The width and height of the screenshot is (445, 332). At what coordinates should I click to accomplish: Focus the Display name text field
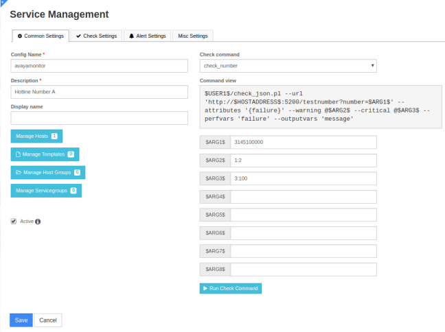point(100,118)
